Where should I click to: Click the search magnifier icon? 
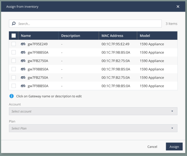pos(13,23)
